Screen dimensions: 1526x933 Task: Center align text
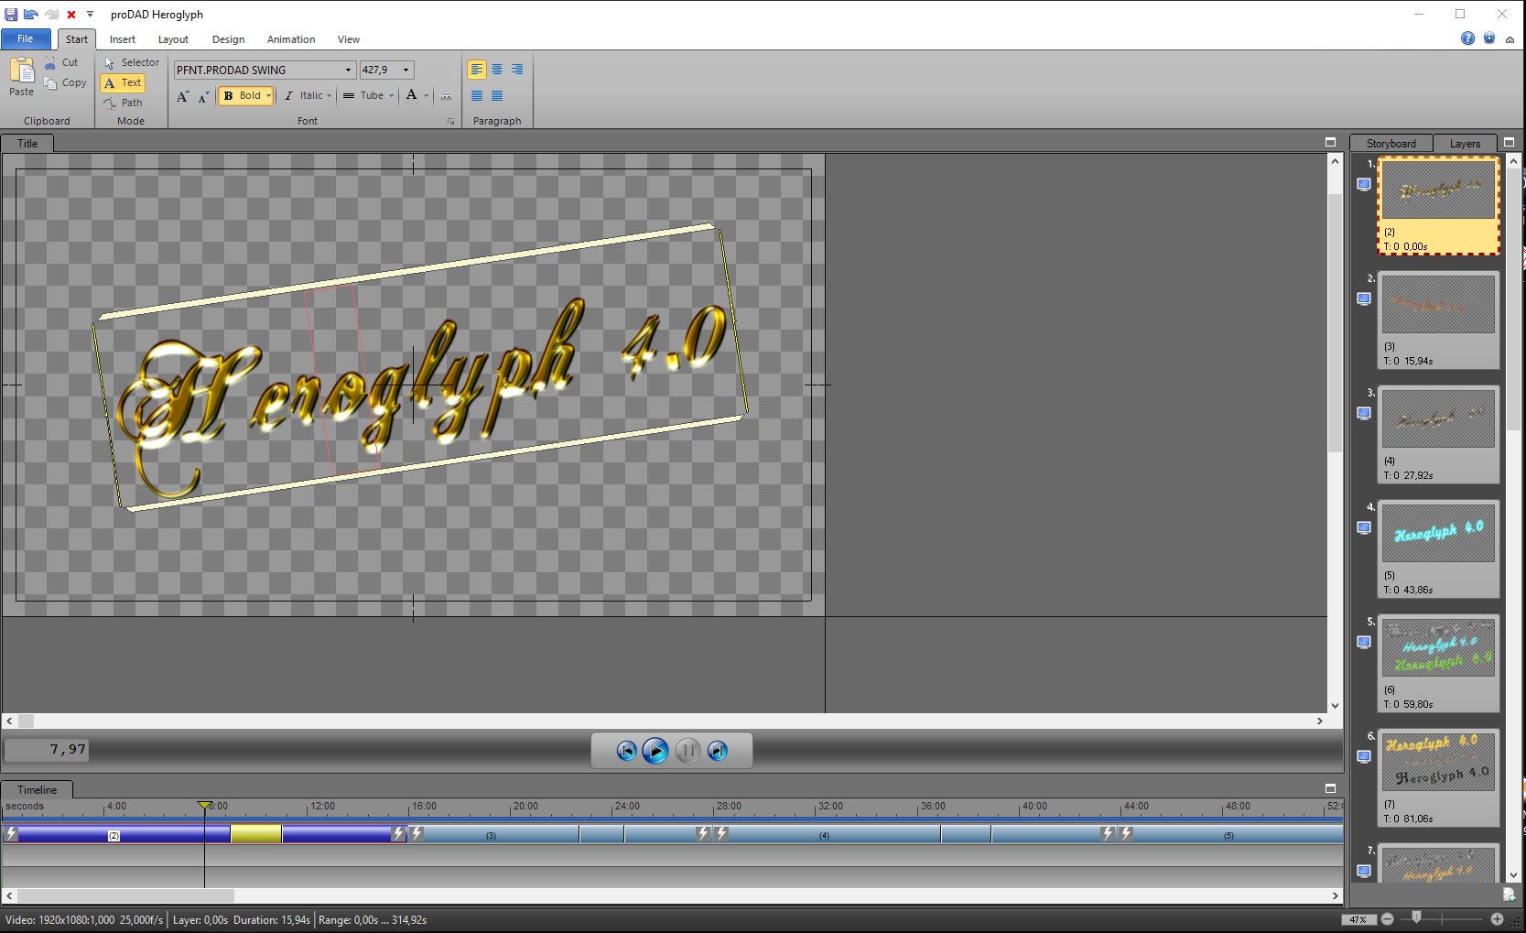(x=497, y=70)
